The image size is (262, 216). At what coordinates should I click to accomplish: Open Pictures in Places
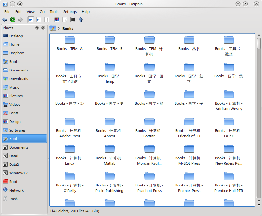[24, 96]
